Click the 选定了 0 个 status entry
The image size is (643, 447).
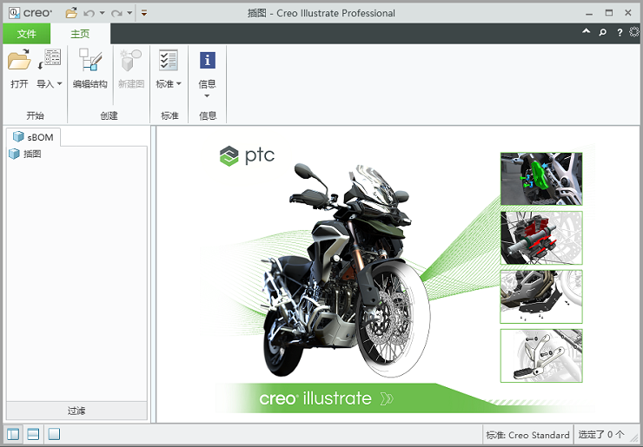(x=601, y=434)
